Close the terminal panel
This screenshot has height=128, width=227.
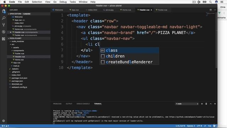pos(215,104)
